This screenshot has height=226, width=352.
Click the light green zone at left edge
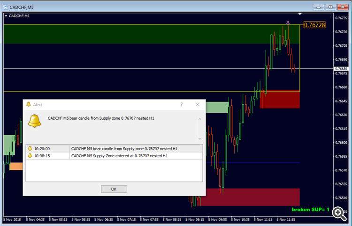click(x=9, y=145)
